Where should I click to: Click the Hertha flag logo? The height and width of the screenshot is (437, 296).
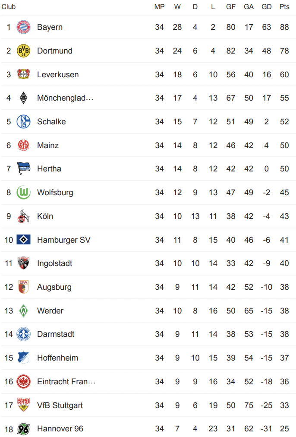[23, 168]
